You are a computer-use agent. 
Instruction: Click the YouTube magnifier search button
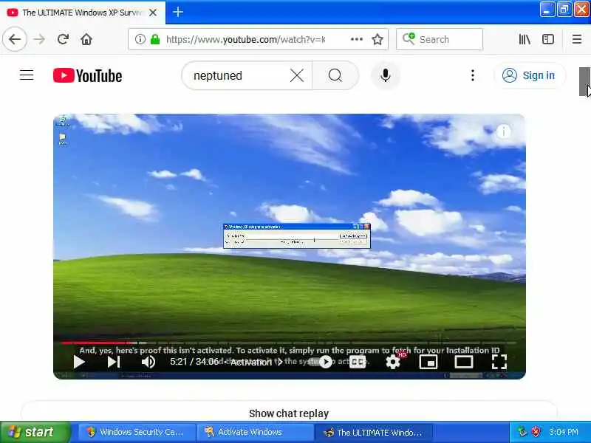[x=335, y=75]
